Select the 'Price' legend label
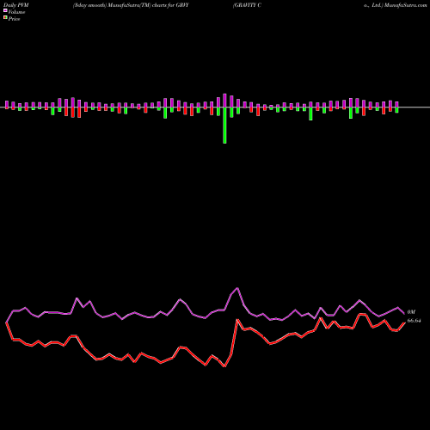 point(14,19)
